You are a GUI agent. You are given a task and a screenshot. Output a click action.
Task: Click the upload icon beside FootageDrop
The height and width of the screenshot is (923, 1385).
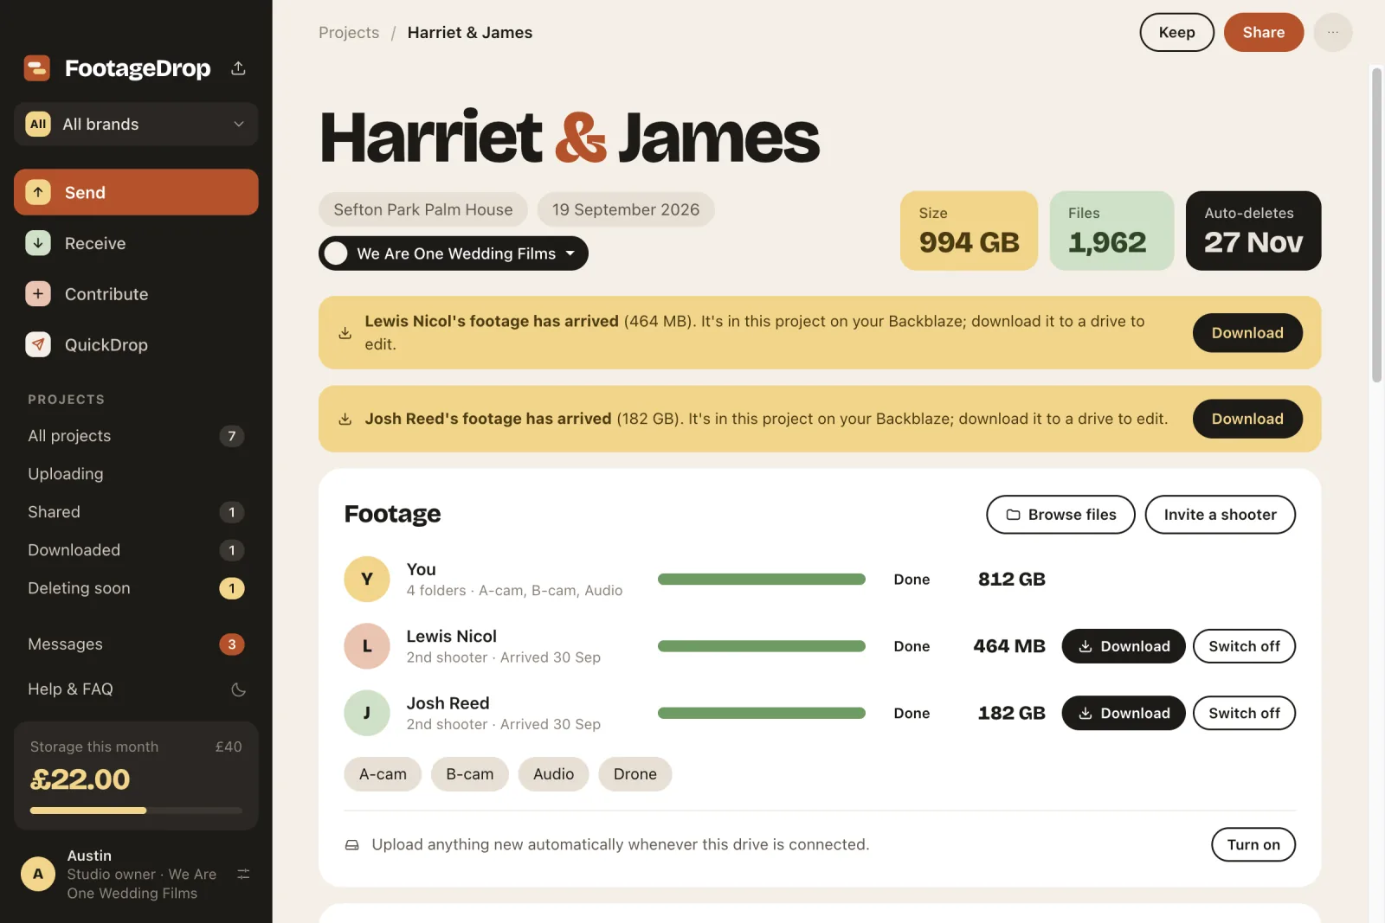click(239, 67)
